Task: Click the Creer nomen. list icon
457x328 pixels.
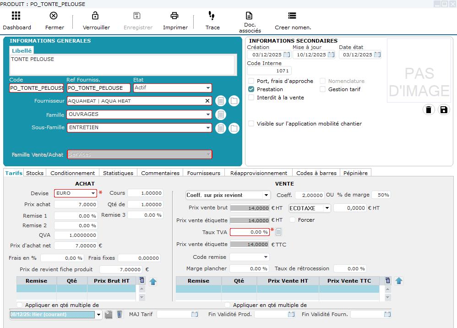Action: (x=292, y=16)
